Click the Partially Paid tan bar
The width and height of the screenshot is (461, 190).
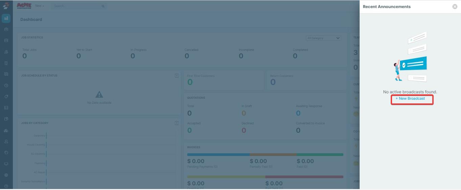(x=273, y=155)
